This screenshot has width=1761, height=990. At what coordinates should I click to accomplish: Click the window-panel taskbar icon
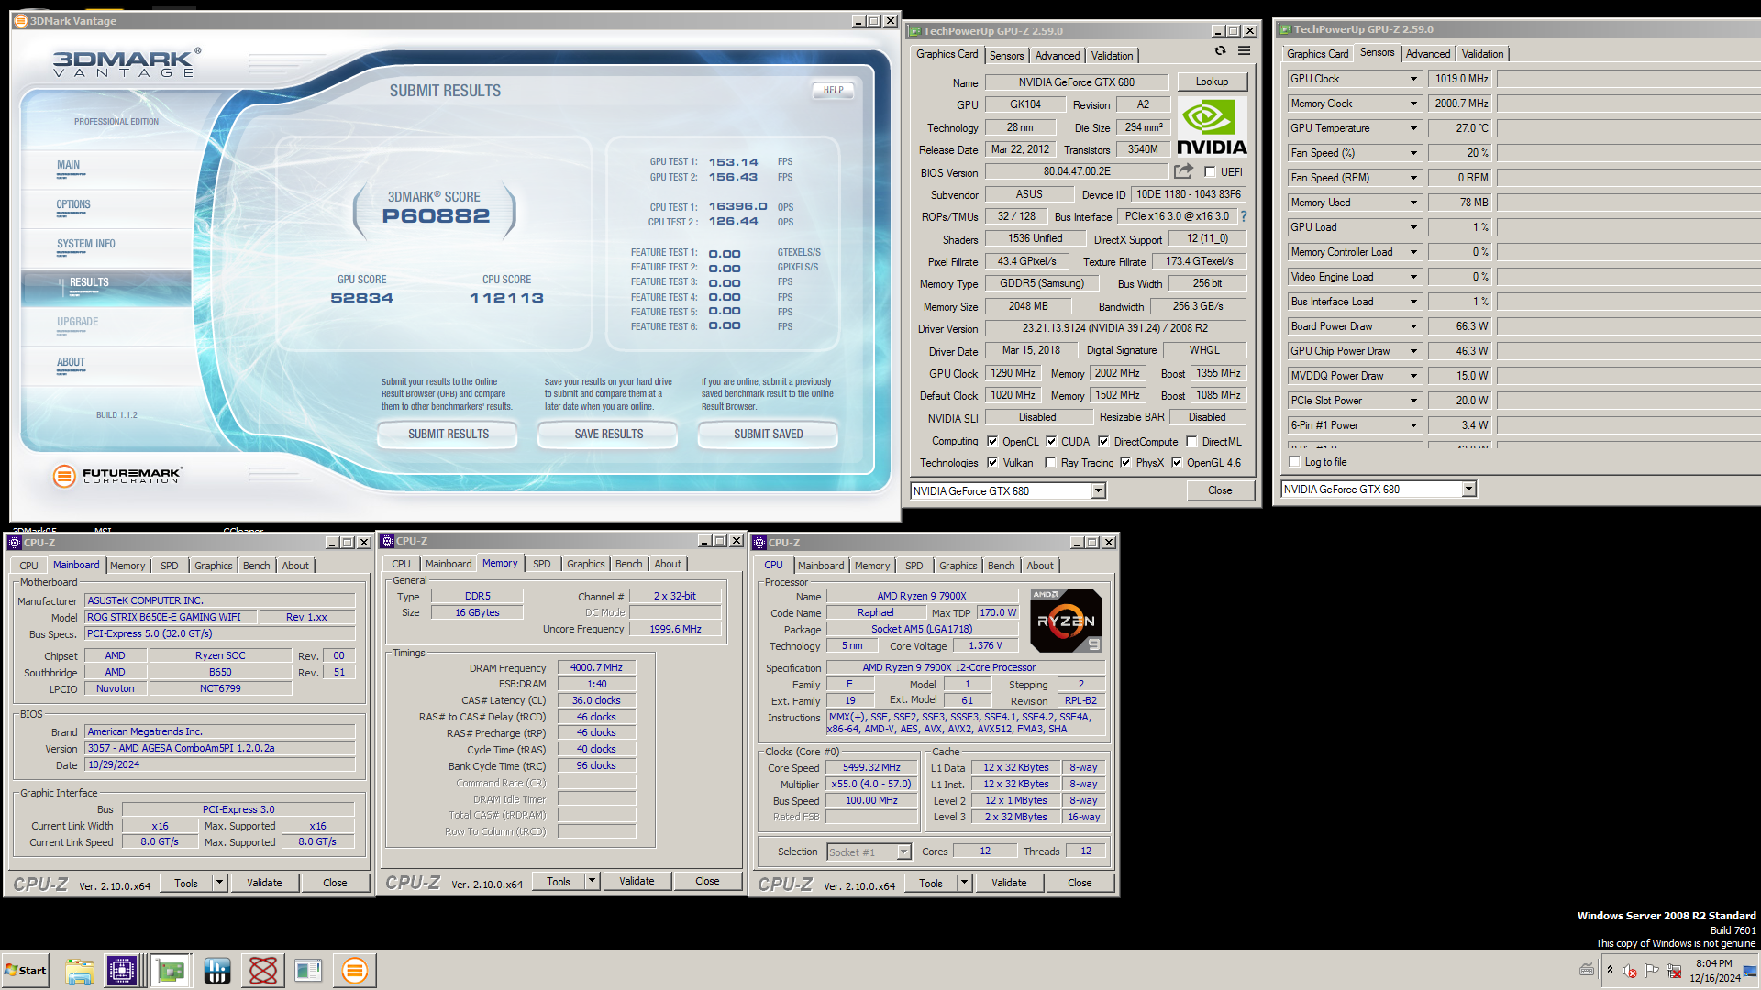(309, 971)
